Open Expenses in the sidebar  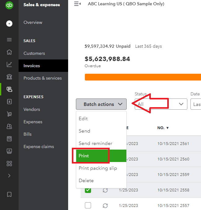click(x=33, y=122)
